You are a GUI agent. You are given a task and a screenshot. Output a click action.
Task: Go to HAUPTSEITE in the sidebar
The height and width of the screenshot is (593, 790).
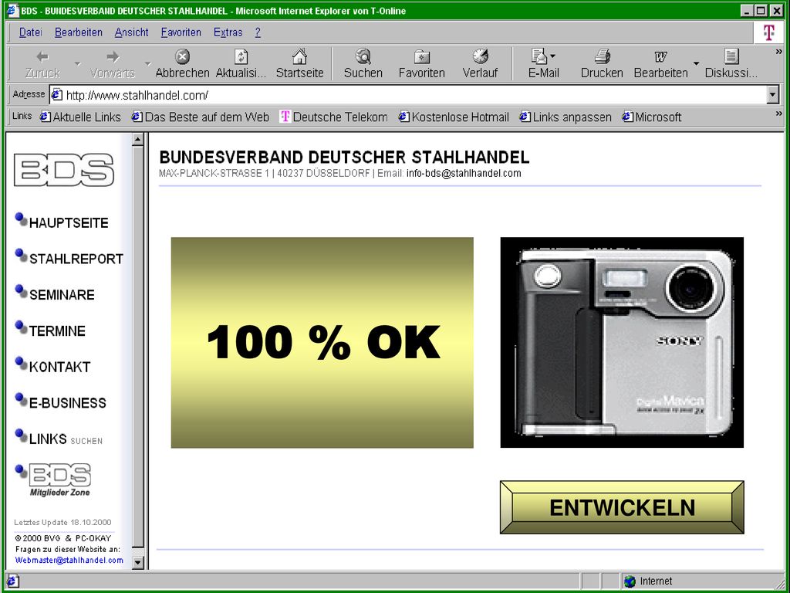click(x=69, y=223)
